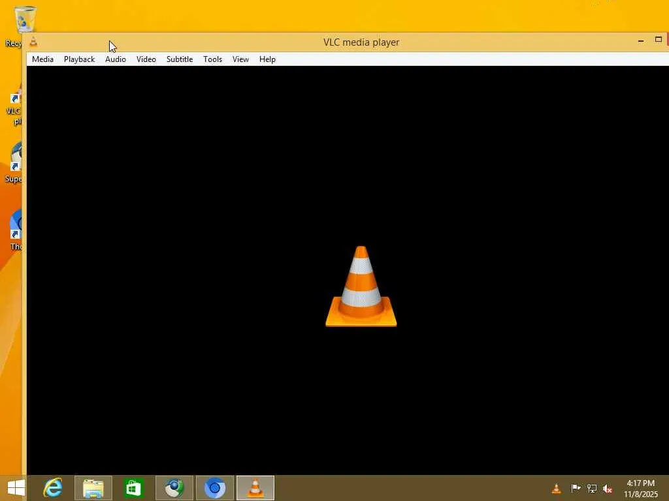669x501 pixels.
Task: Open the Audio menu
Action: click(116, 59)
